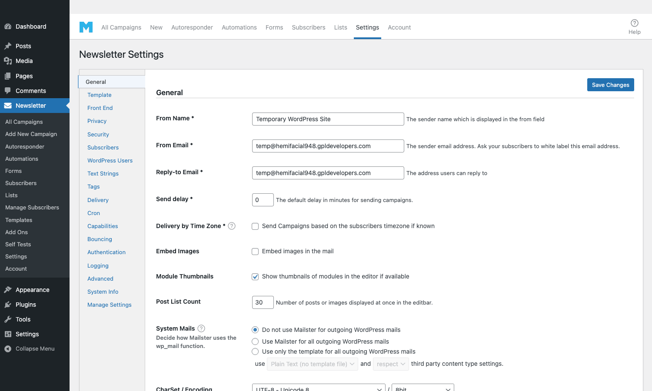This screenshot has width=652, height=391.
Task: Open the Front End settings section
Action: tap(100, 108)
